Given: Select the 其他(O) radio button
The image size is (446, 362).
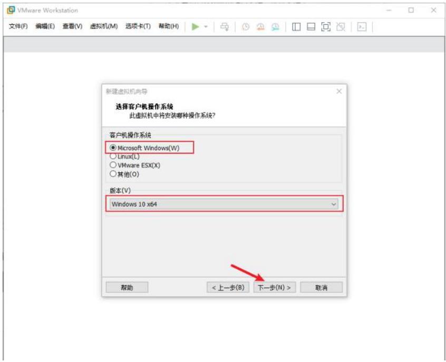Looking at the screenshot, I should (113, 174).
